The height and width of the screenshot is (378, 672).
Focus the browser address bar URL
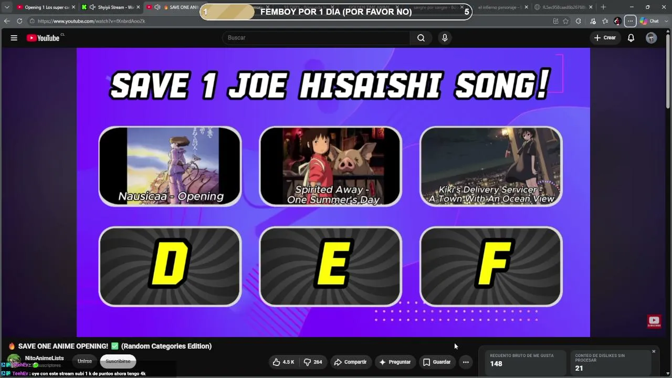coord(91,21)
